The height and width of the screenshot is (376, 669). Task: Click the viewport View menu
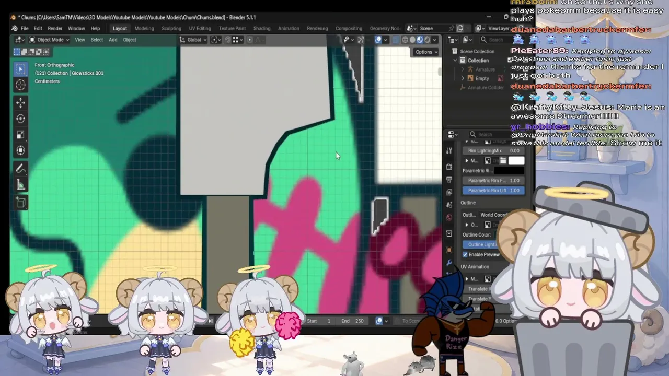80,40
